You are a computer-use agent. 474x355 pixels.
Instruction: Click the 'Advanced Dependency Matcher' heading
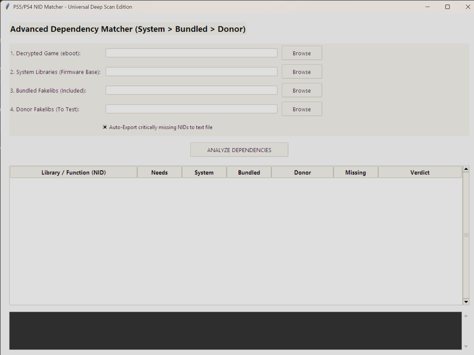(128, 29)
